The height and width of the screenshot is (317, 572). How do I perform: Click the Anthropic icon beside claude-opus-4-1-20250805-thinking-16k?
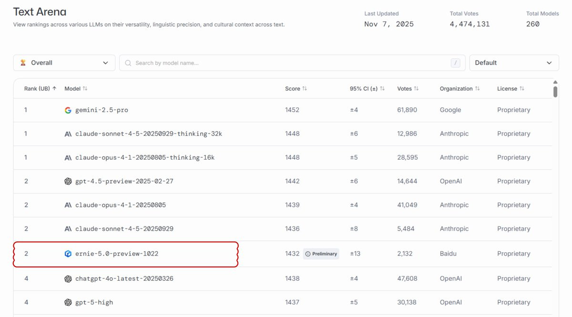pyautogui.click(x=68, y=158)
